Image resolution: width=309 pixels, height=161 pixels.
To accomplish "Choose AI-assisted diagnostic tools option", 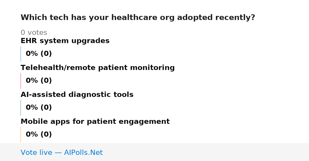I will click(77, 95).
